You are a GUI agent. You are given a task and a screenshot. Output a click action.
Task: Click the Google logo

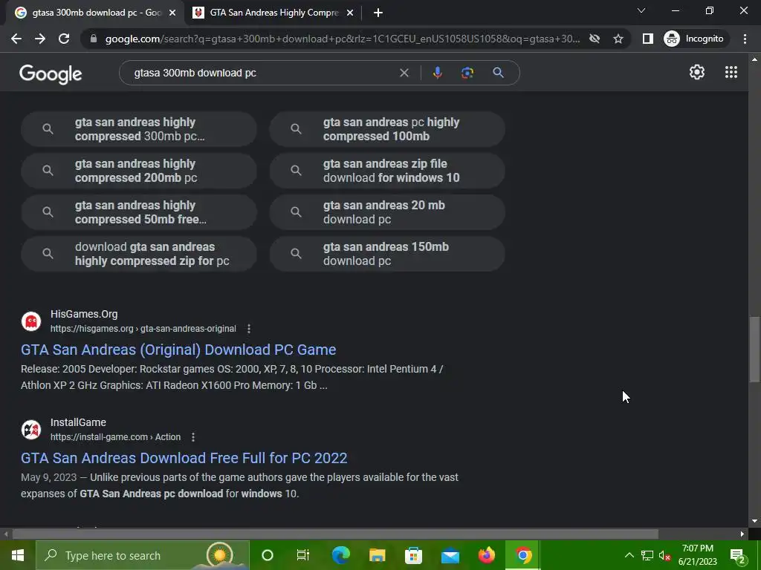[51, 73]
